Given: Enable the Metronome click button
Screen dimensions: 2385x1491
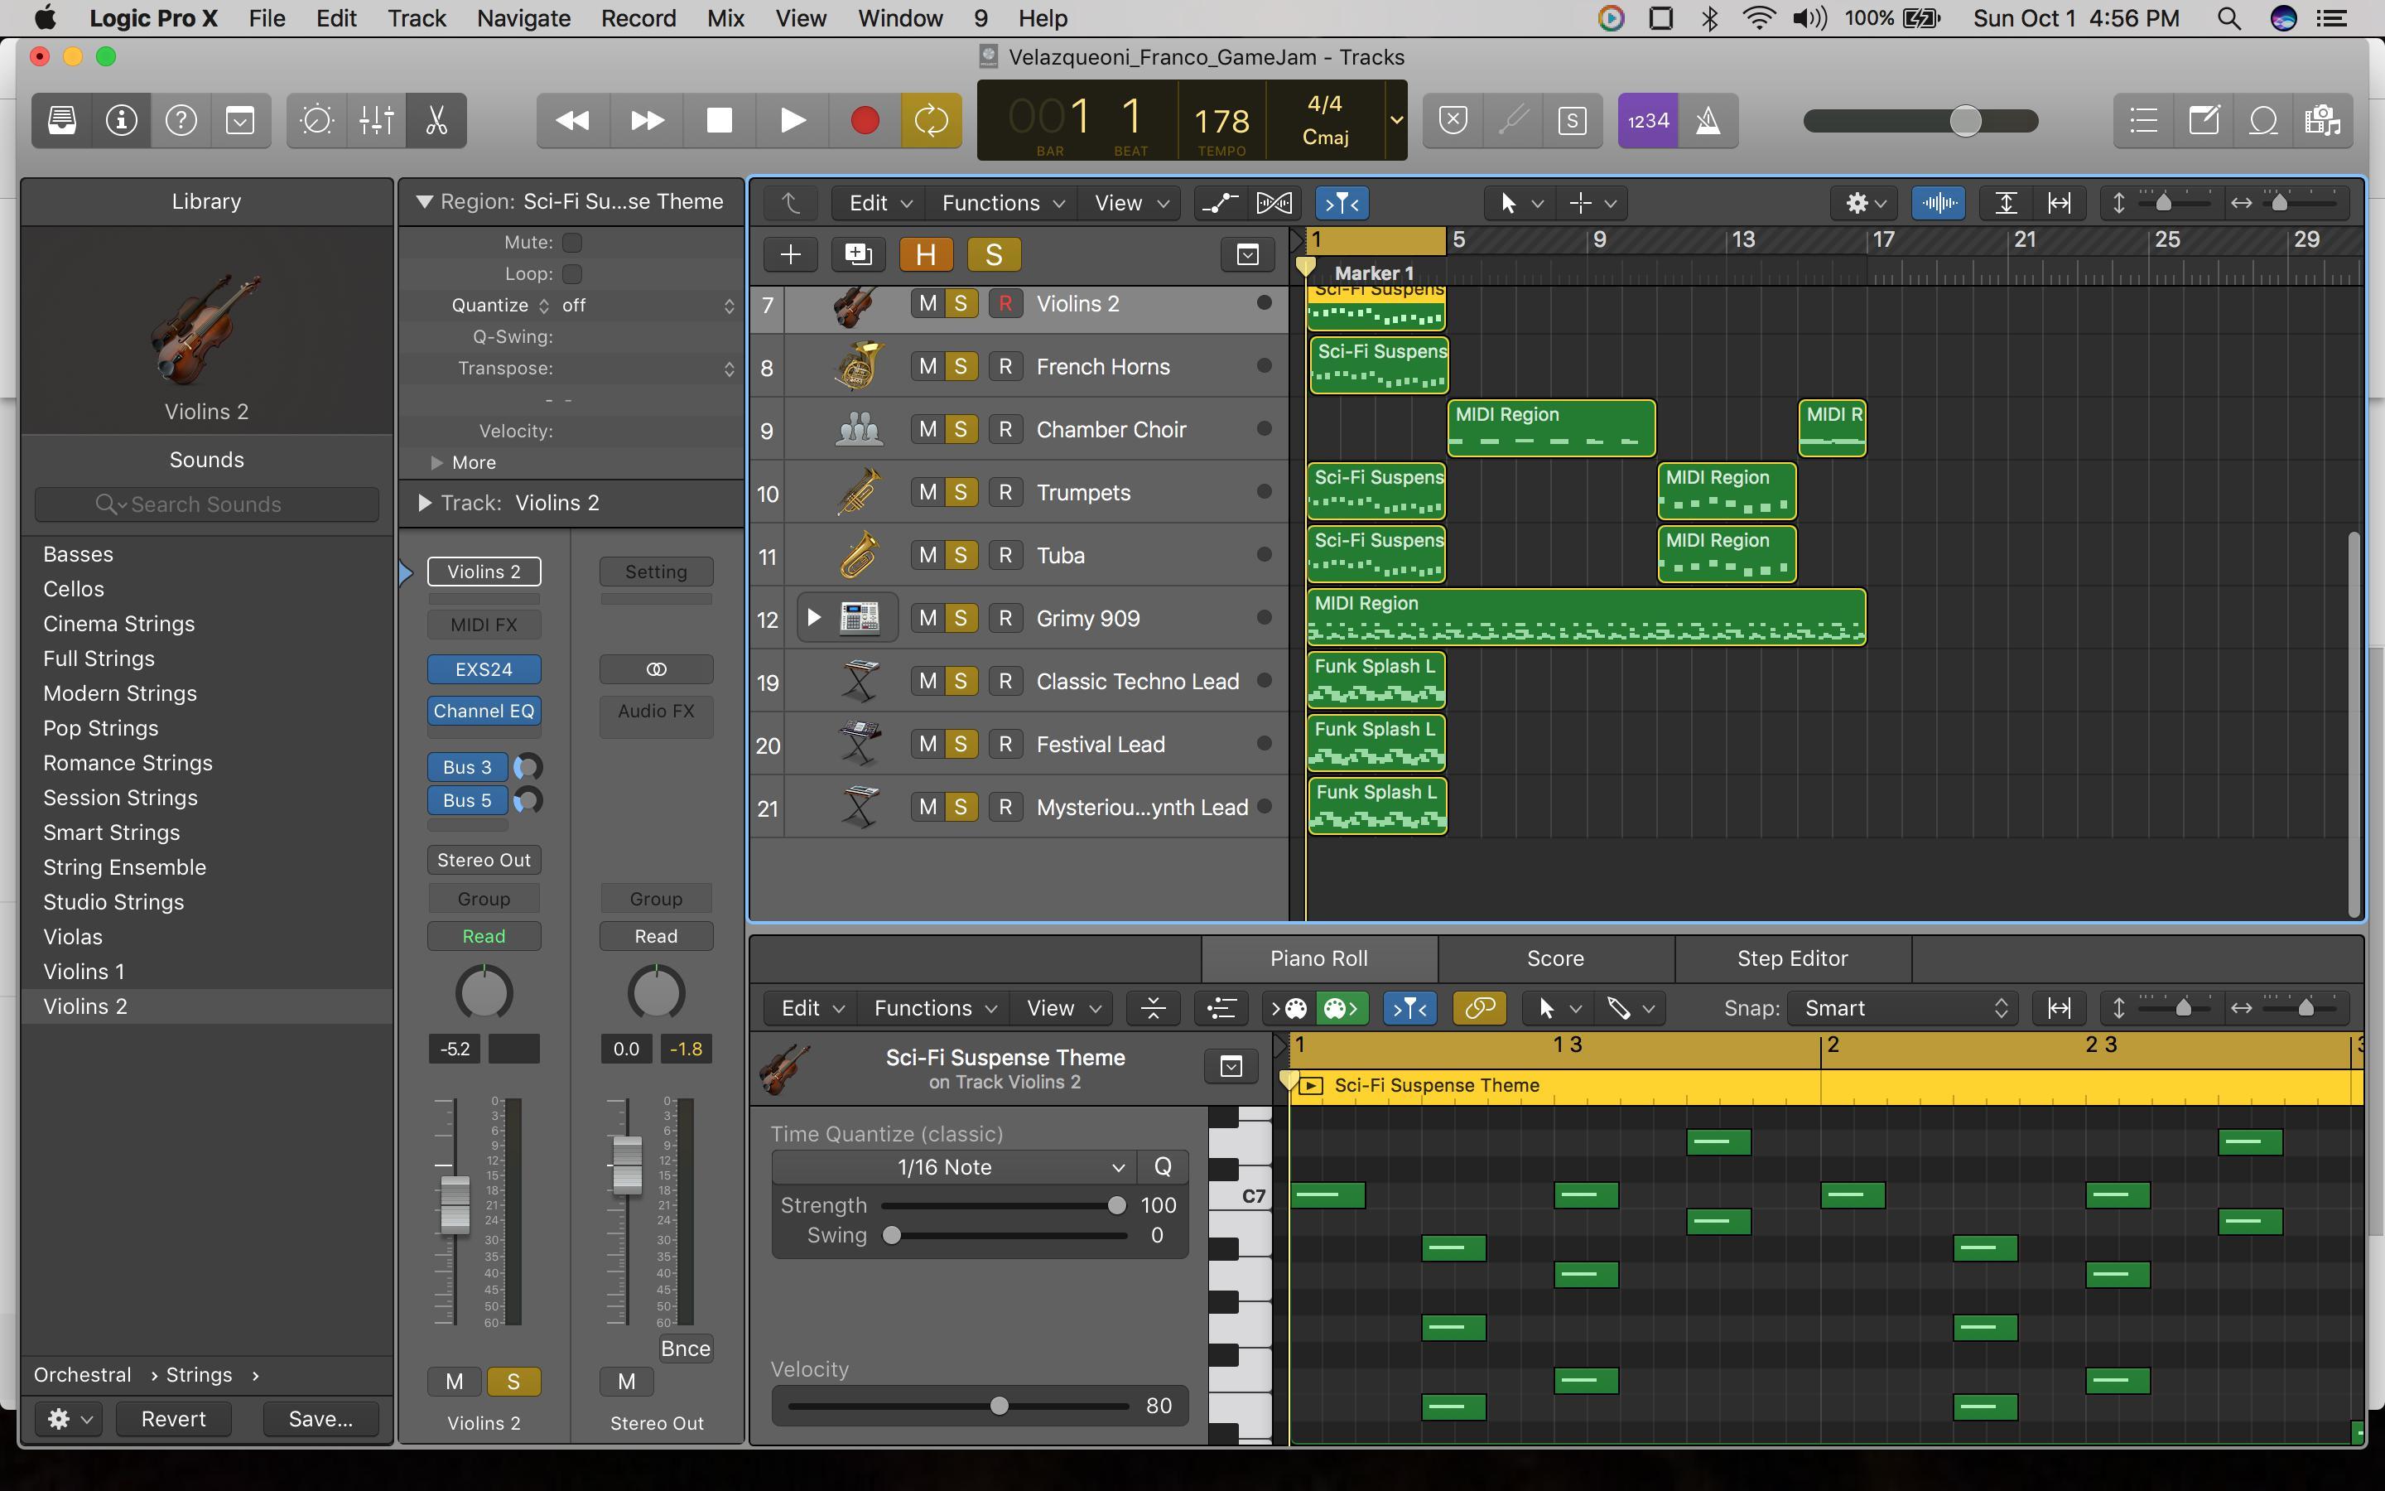Looking at the screenshot, I should (1708, 120).
